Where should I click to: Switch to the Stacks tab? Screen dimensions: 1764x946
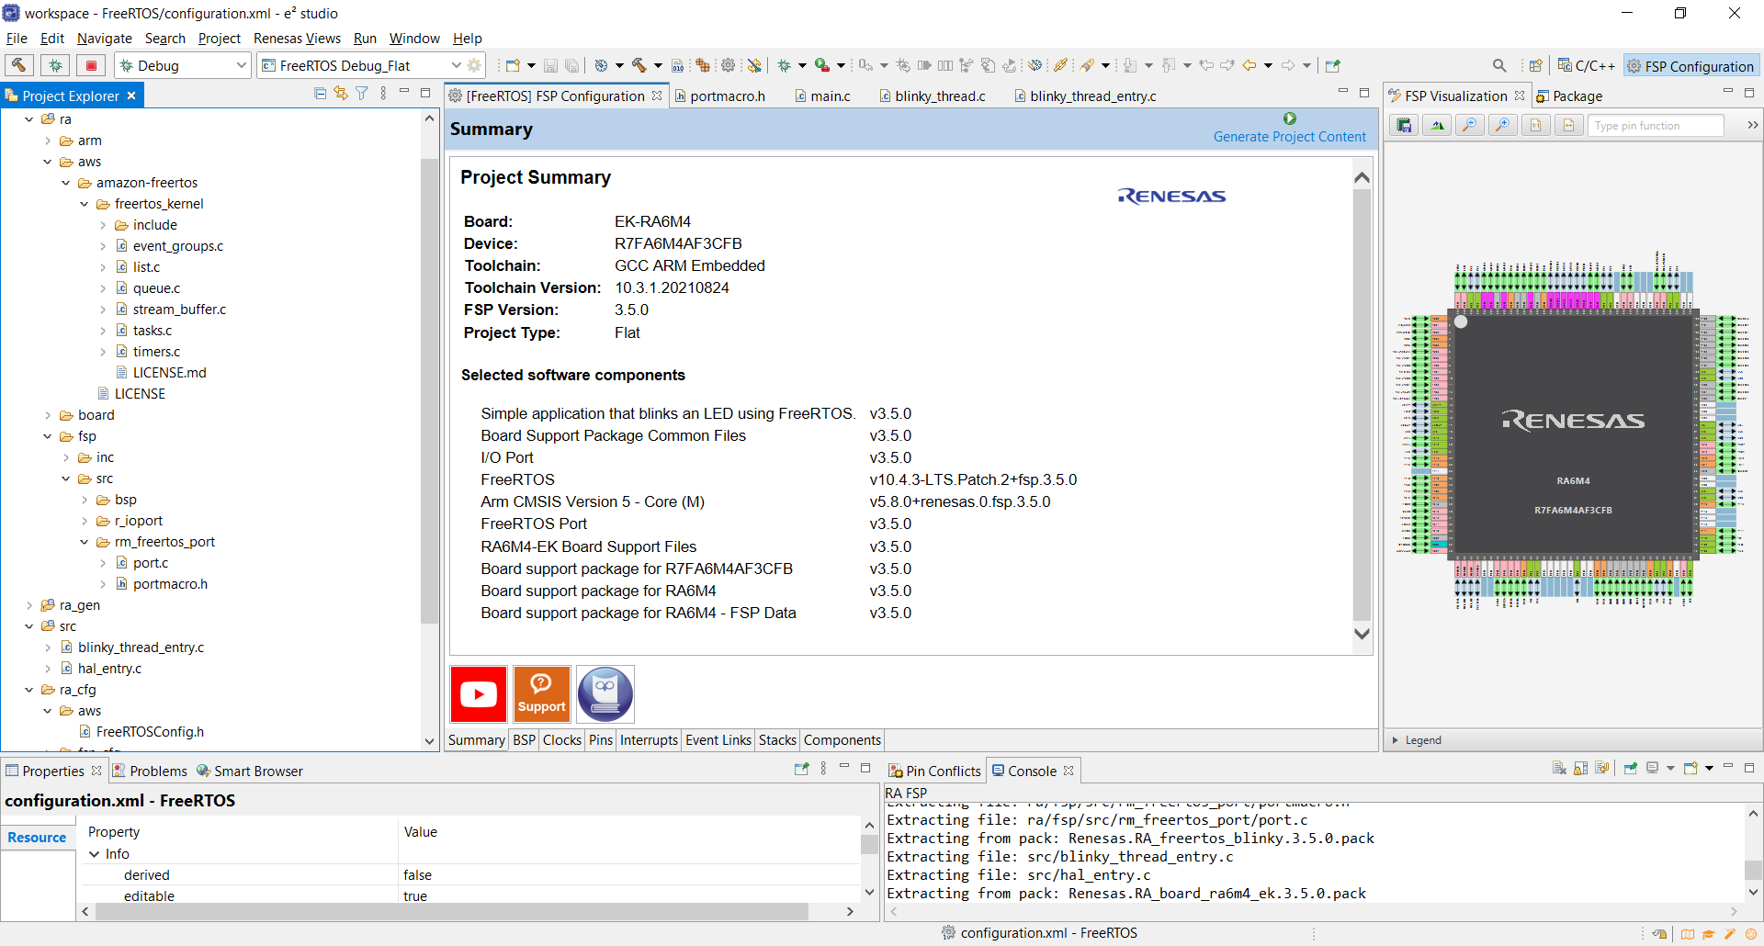[x=777, y=740]
